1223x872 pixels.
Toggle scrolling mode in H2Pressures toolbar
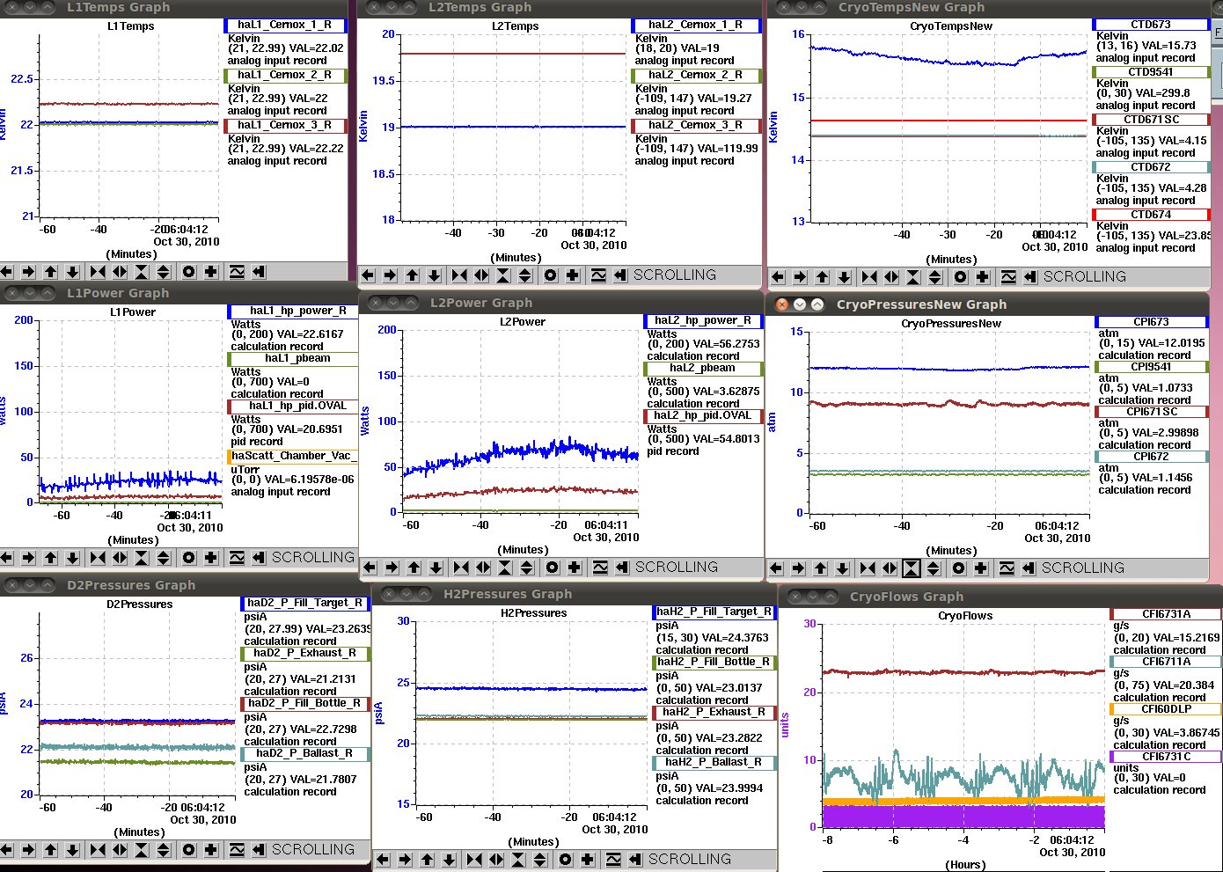coord(635,860)
